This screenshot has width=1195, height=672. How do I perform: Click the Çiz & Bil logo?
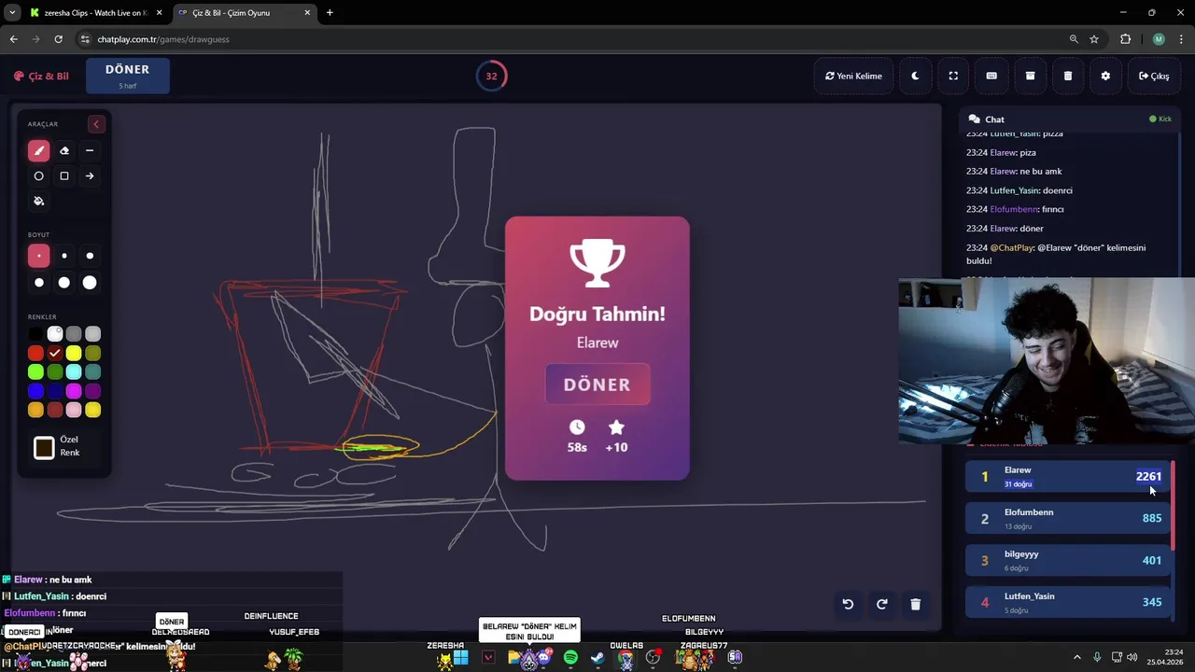click(x=41, y=76)
